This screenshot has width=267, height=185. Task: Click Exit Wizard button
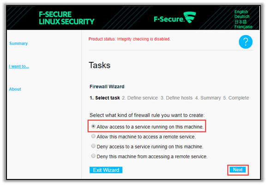click(x=106, y=170)
